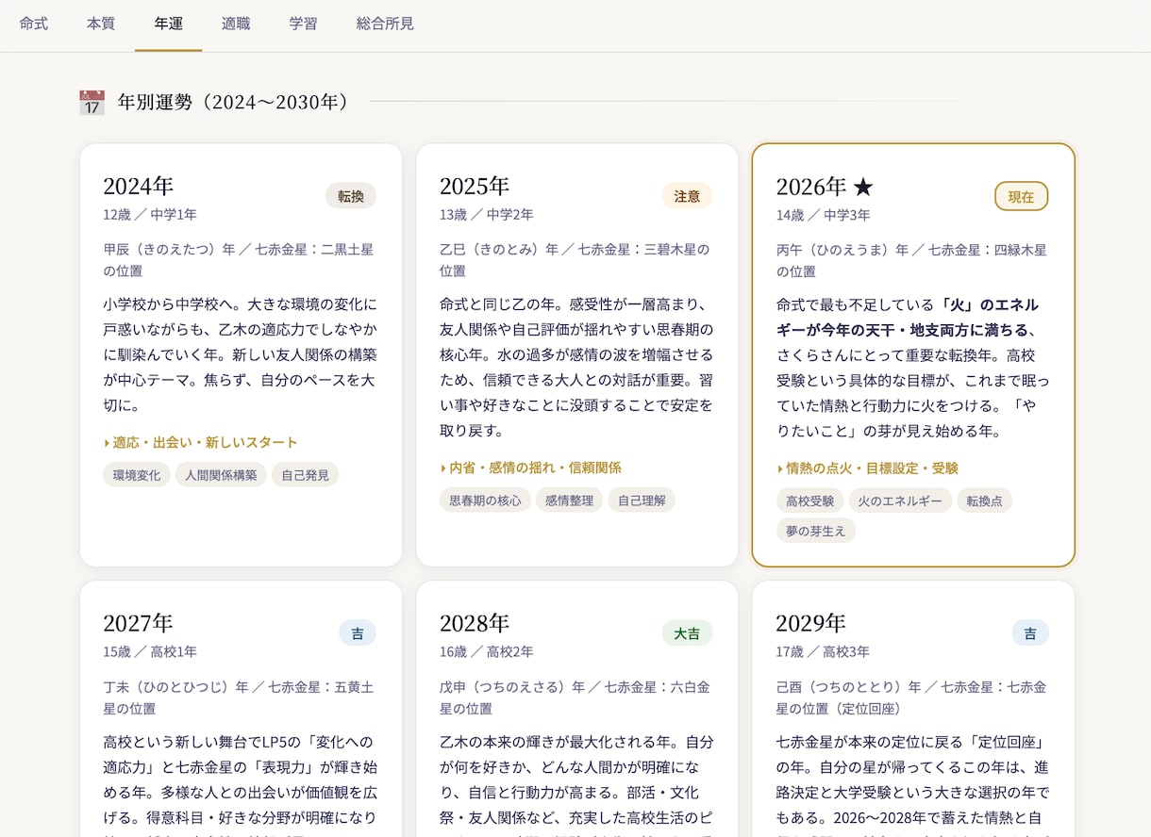The width and height of the screenshot is (1151, 837).
Task: Select the 自己理解 tag
Action: click(642, 501)
